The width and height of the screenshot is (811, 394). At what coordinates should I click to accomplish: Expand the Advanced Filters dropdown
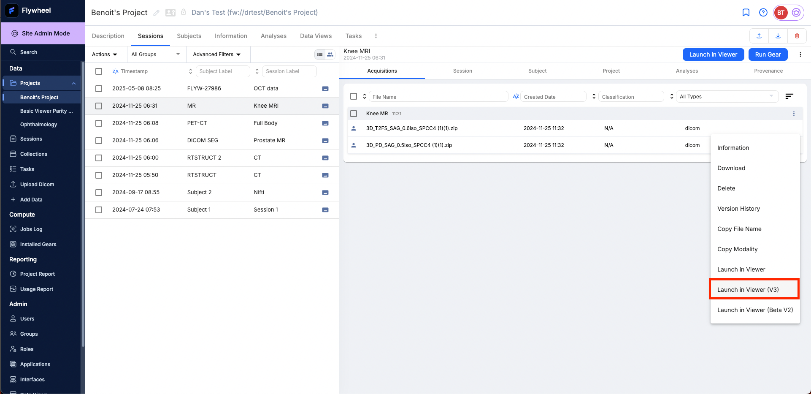pos(217,54)
